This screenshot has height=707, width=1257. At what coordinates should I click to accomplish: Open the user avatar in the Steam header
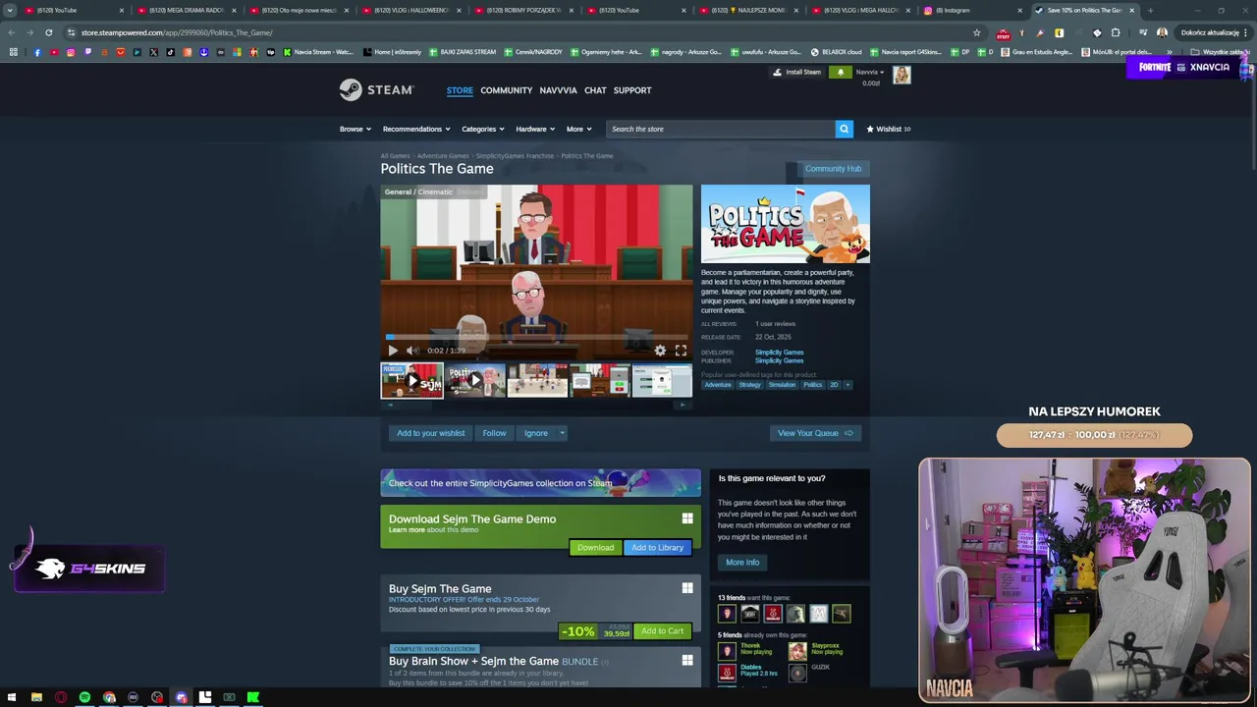902,75
